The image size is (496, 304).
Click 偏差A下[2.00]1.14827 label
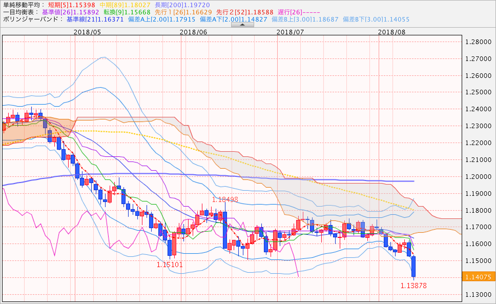tap(233, 19)
